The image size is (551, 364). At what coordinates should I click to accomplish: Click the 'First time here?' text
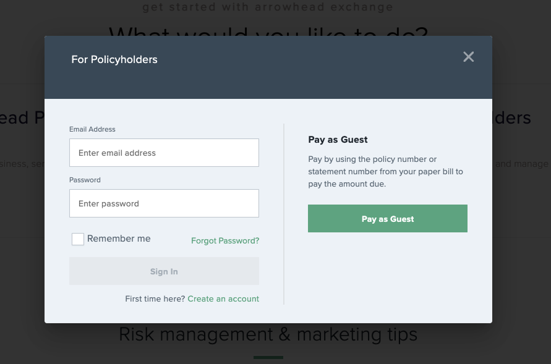[x=155, y=298]
